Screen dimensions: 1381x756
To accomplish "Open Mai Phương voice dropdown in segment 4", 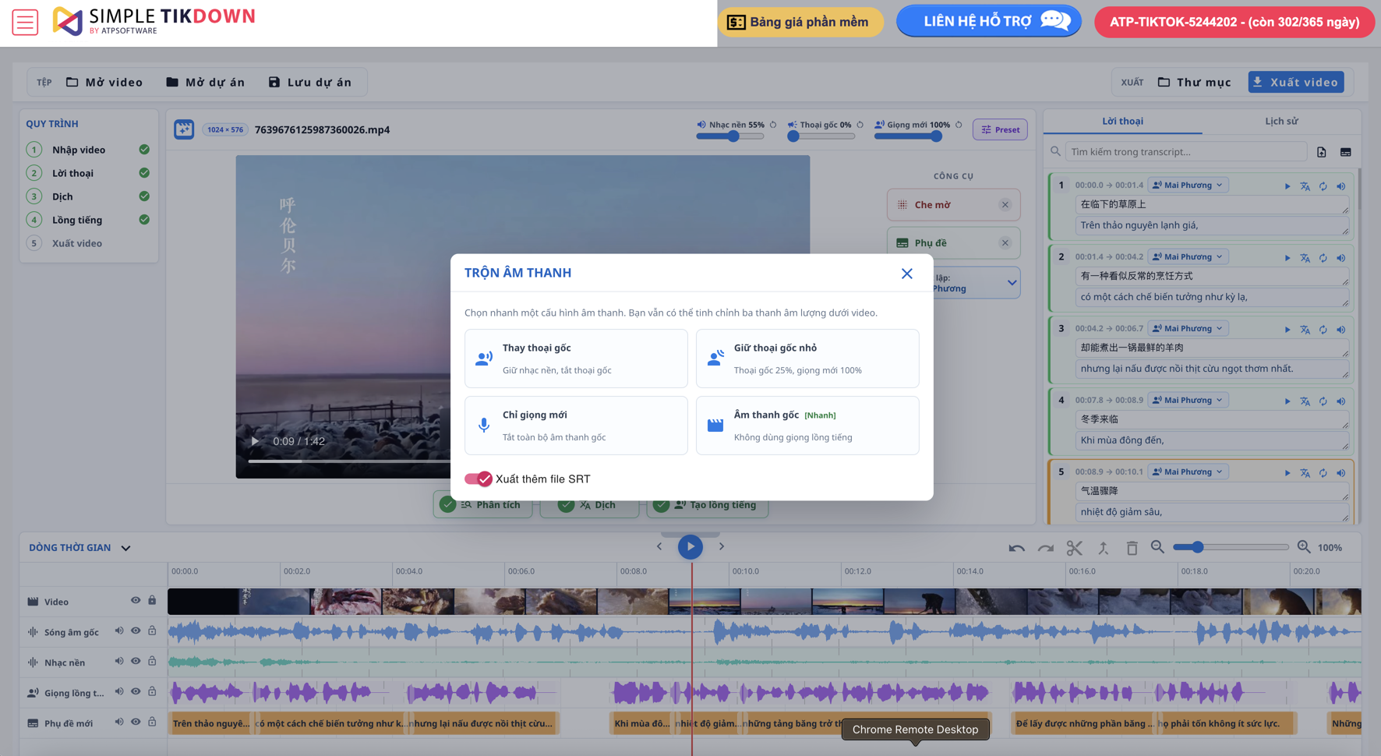I will point(1188,401).
